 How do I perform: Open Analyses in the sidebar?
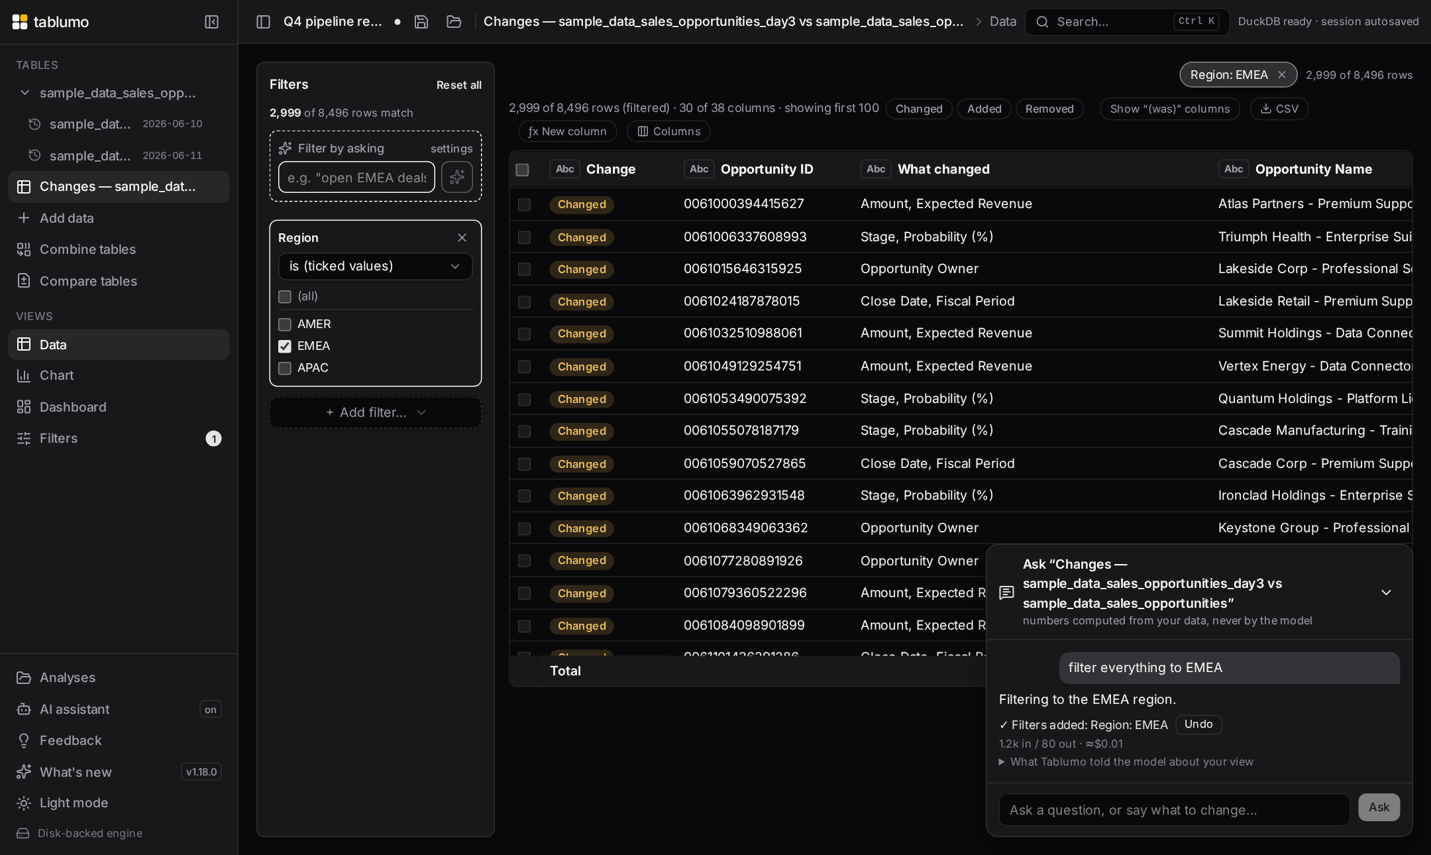point(119,677)
